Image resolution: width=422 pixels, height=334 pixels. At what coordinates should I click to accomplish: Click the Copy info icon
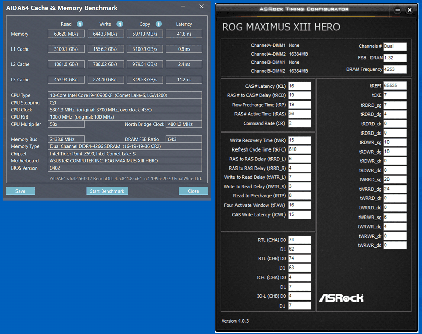(159, 24)
